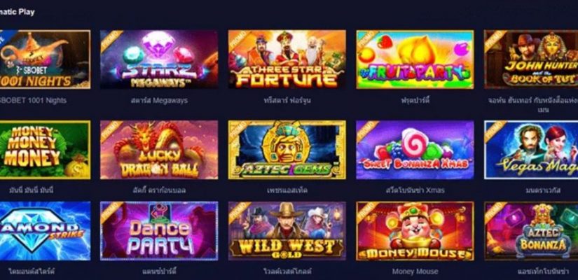Screen dimensions: 578x280
Task: Click the SBOBET 1001 Nights thumbnail
Action: (x=45, y=59)
